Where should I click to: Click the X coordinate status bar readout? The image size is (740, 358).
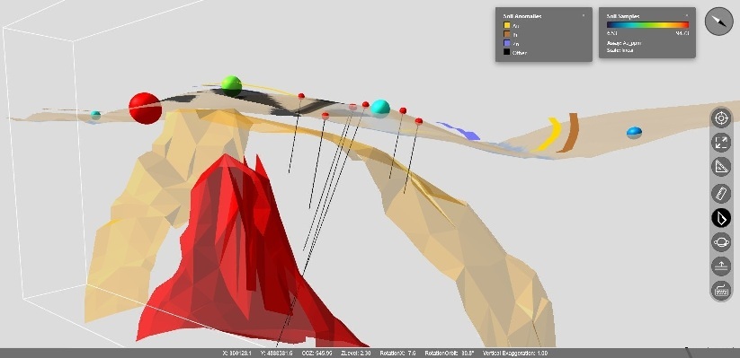tap(236, 353)
